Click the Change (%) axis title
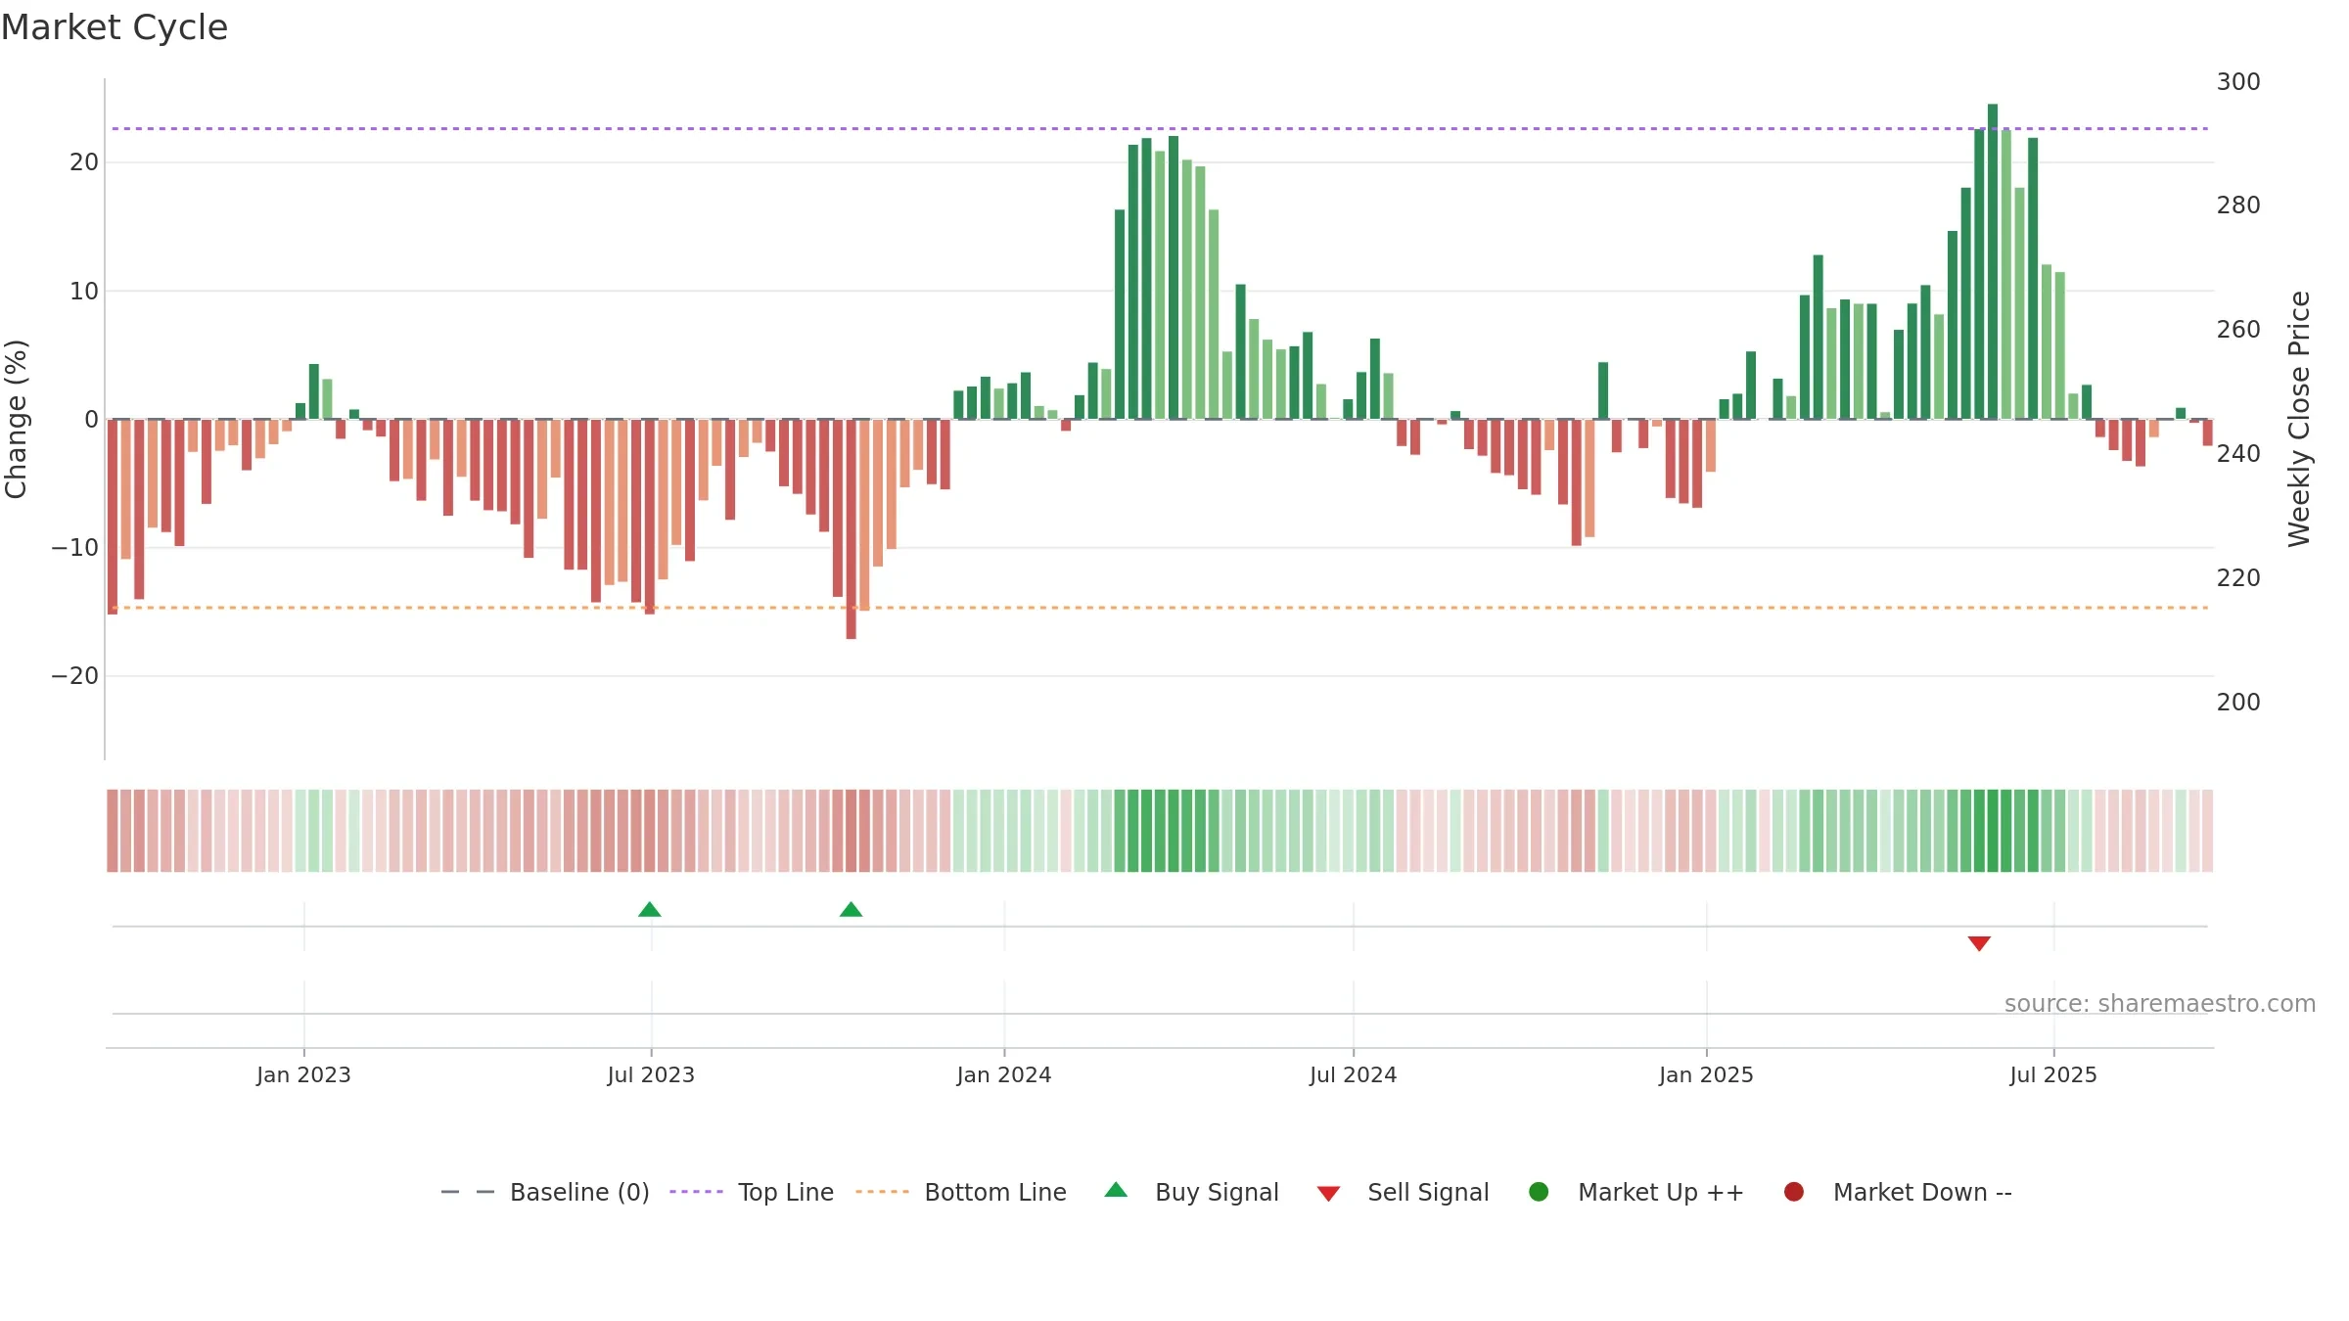This screenshot has height=1321, width=2349. click(x=16, y=419)
